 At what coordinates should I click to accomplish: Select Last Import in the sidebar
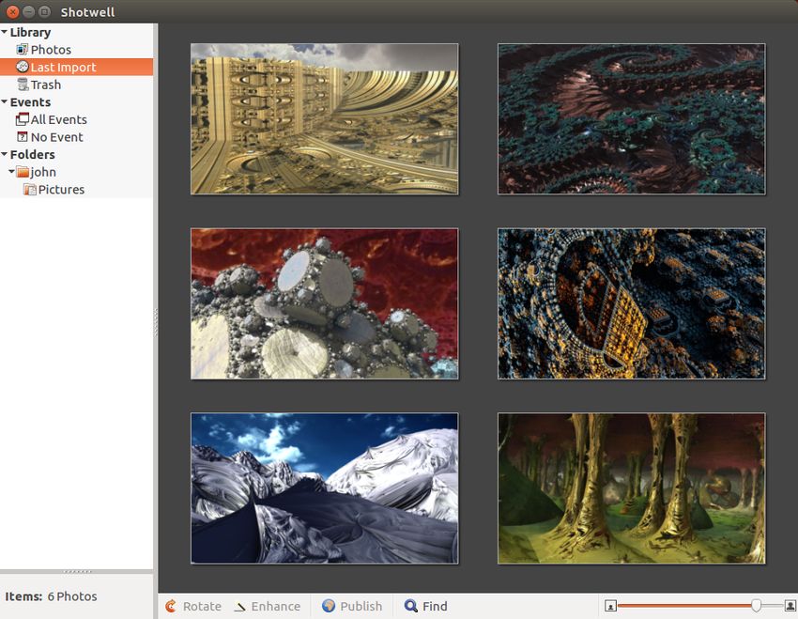76,67
